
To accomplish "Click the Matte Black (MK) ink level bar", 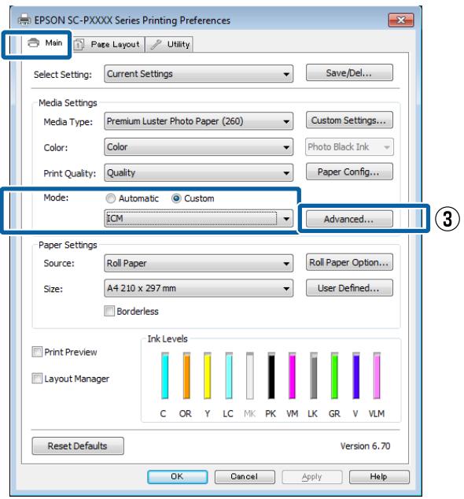I will 250,375.
